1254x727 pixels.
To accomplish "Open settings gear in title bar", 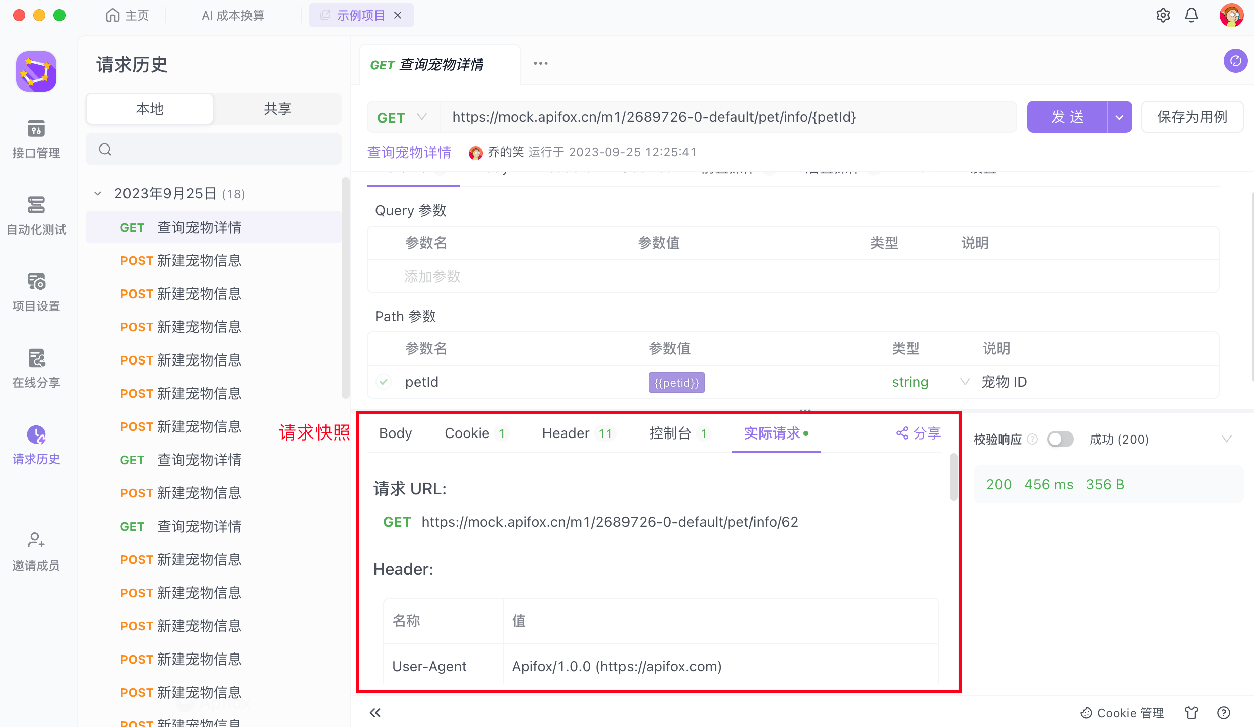I will [x=1163, y=15].
